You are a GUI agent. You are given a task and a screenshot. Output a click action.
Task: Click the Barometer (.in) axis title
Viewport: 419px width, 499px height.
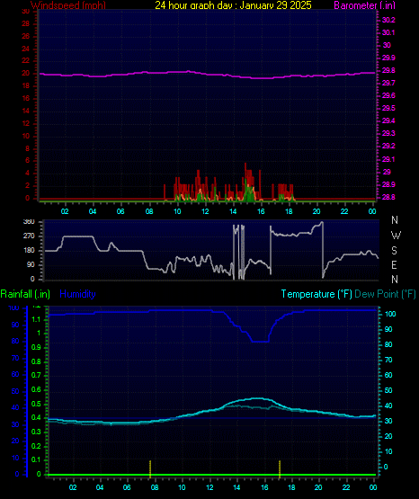pos(364,5)
